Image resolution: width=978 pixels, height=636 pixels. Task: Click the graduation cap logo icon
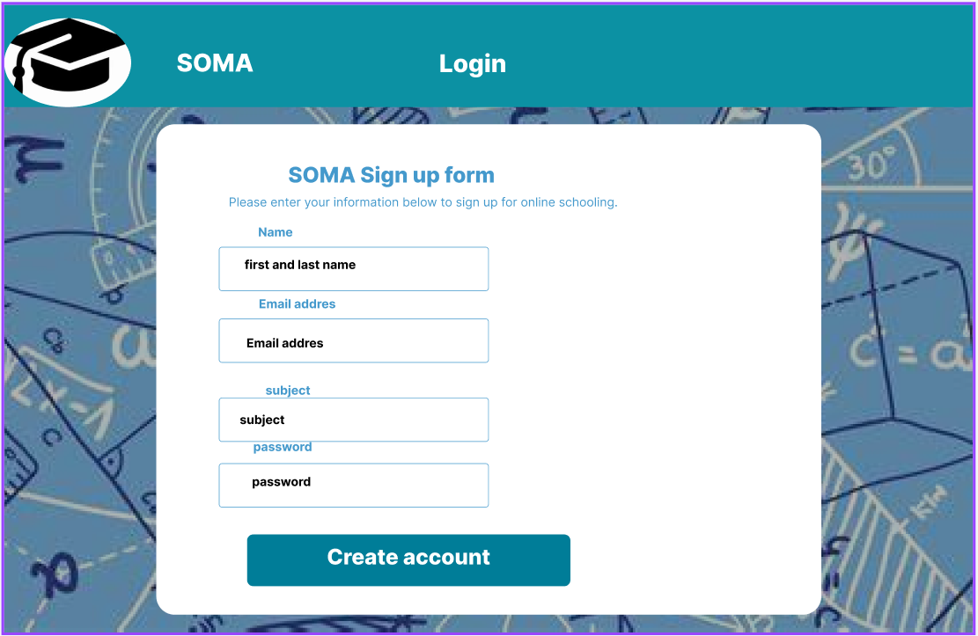pos(68,62)
